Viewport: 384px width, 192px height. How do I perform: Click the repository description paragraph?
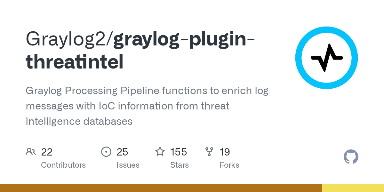click(147, 106)
